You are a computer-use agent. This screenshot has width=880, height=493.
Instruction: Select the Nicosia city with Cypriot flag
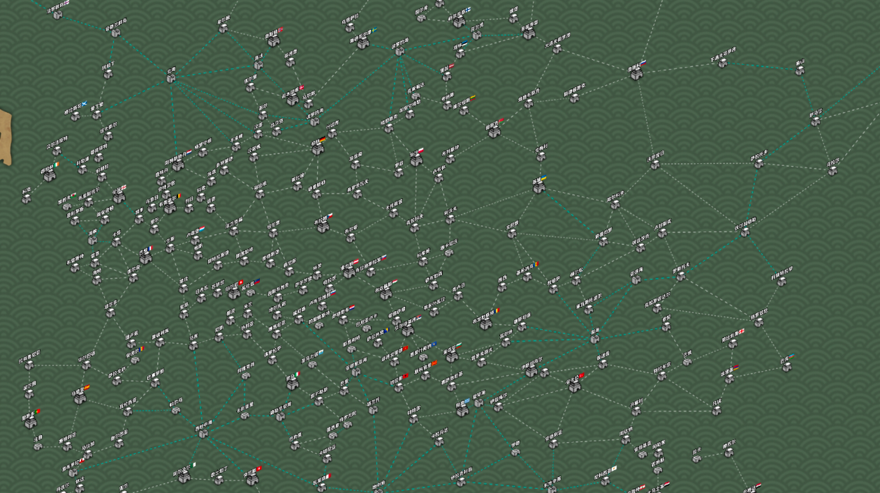click(x=606, y=479)
